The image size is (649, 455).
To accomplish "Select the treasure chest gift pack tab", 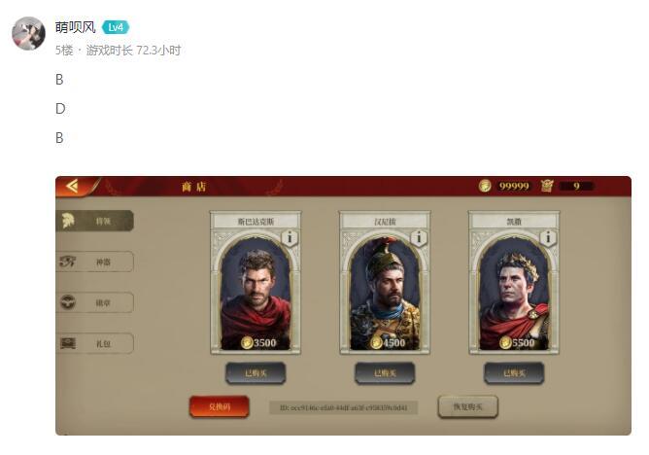I will (x=95, y=343).
